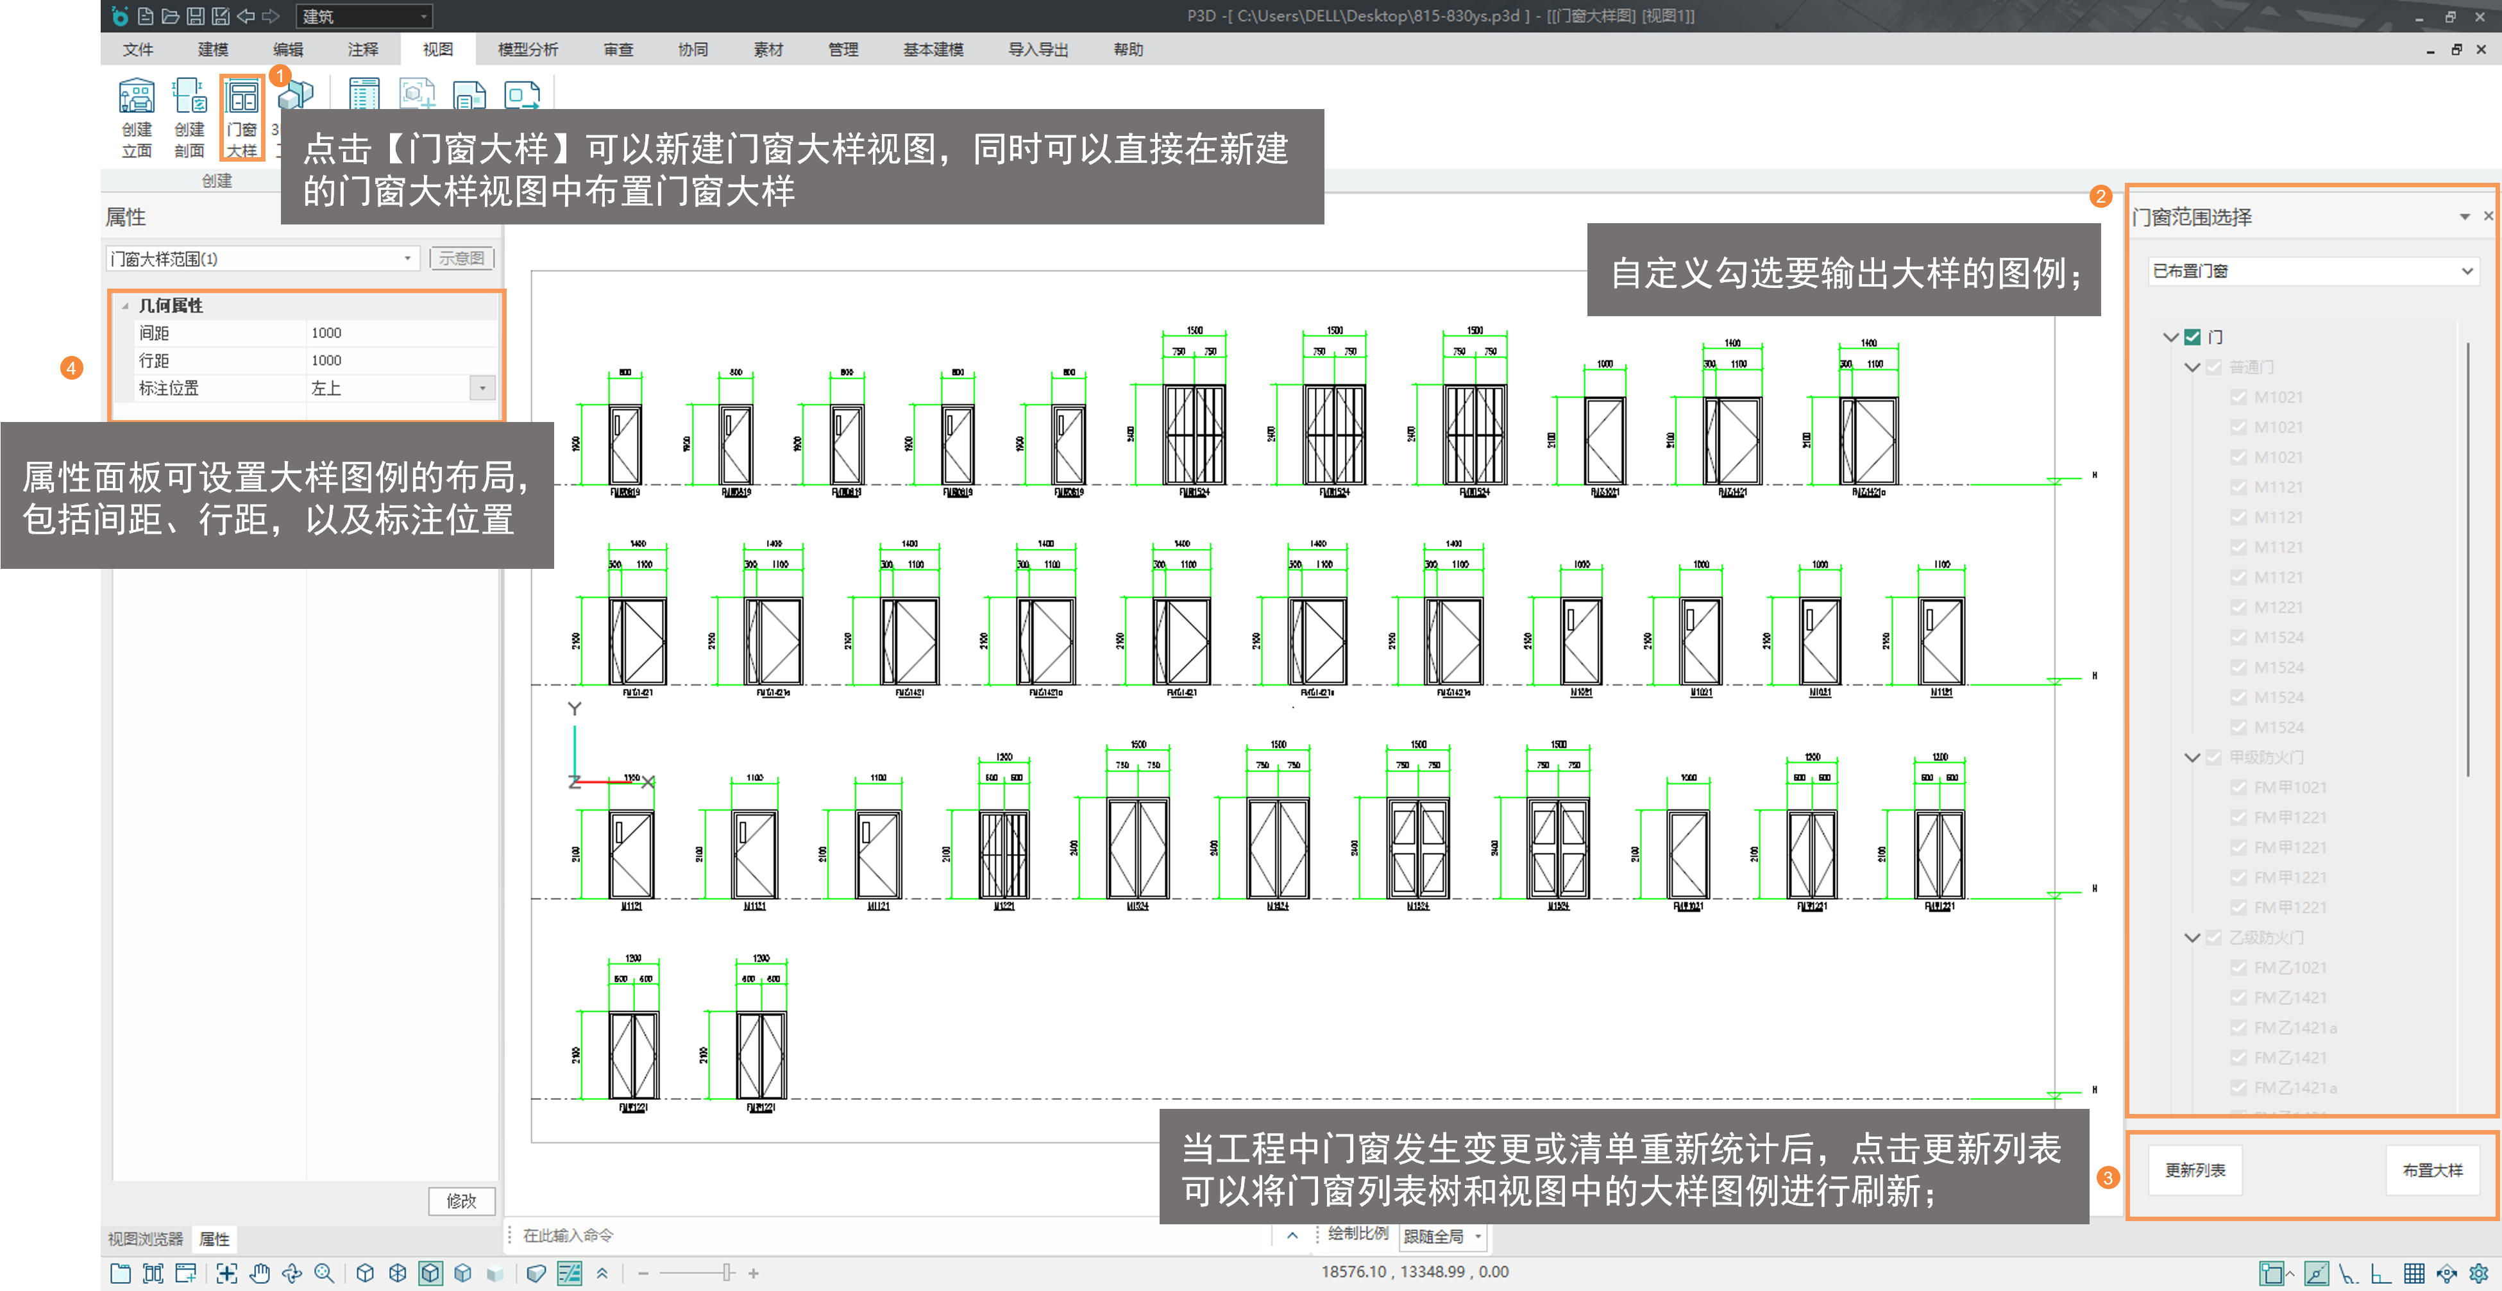
Task: Toggle the FM甲1021 checkbox
Action: pyautogui.click(x=2239, y=787)
